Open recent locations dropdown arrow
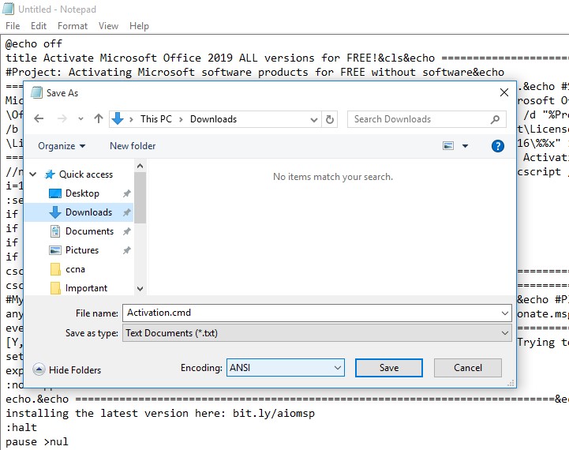Viewport: 569px width, 450px height. [x=80, y=118]
